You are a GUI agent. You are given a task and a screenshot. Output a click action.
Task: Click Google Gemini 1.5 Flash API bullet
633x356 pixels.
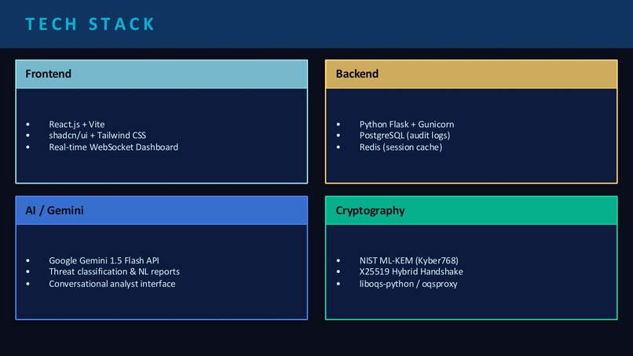[x=104, y=260]
